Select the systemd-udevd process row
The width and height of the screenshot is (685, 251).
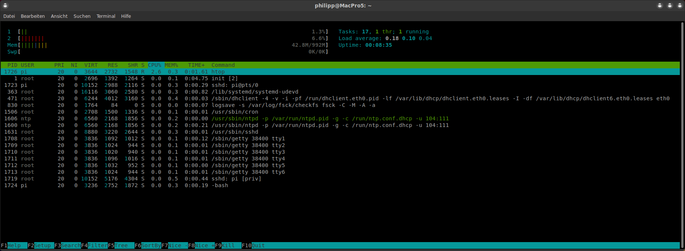pyautogui.click(x=255, y=92)
